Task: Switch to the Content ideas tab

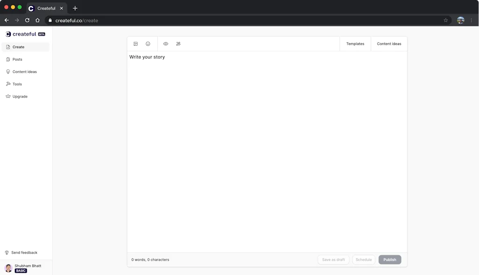Action: pos(389,43)
